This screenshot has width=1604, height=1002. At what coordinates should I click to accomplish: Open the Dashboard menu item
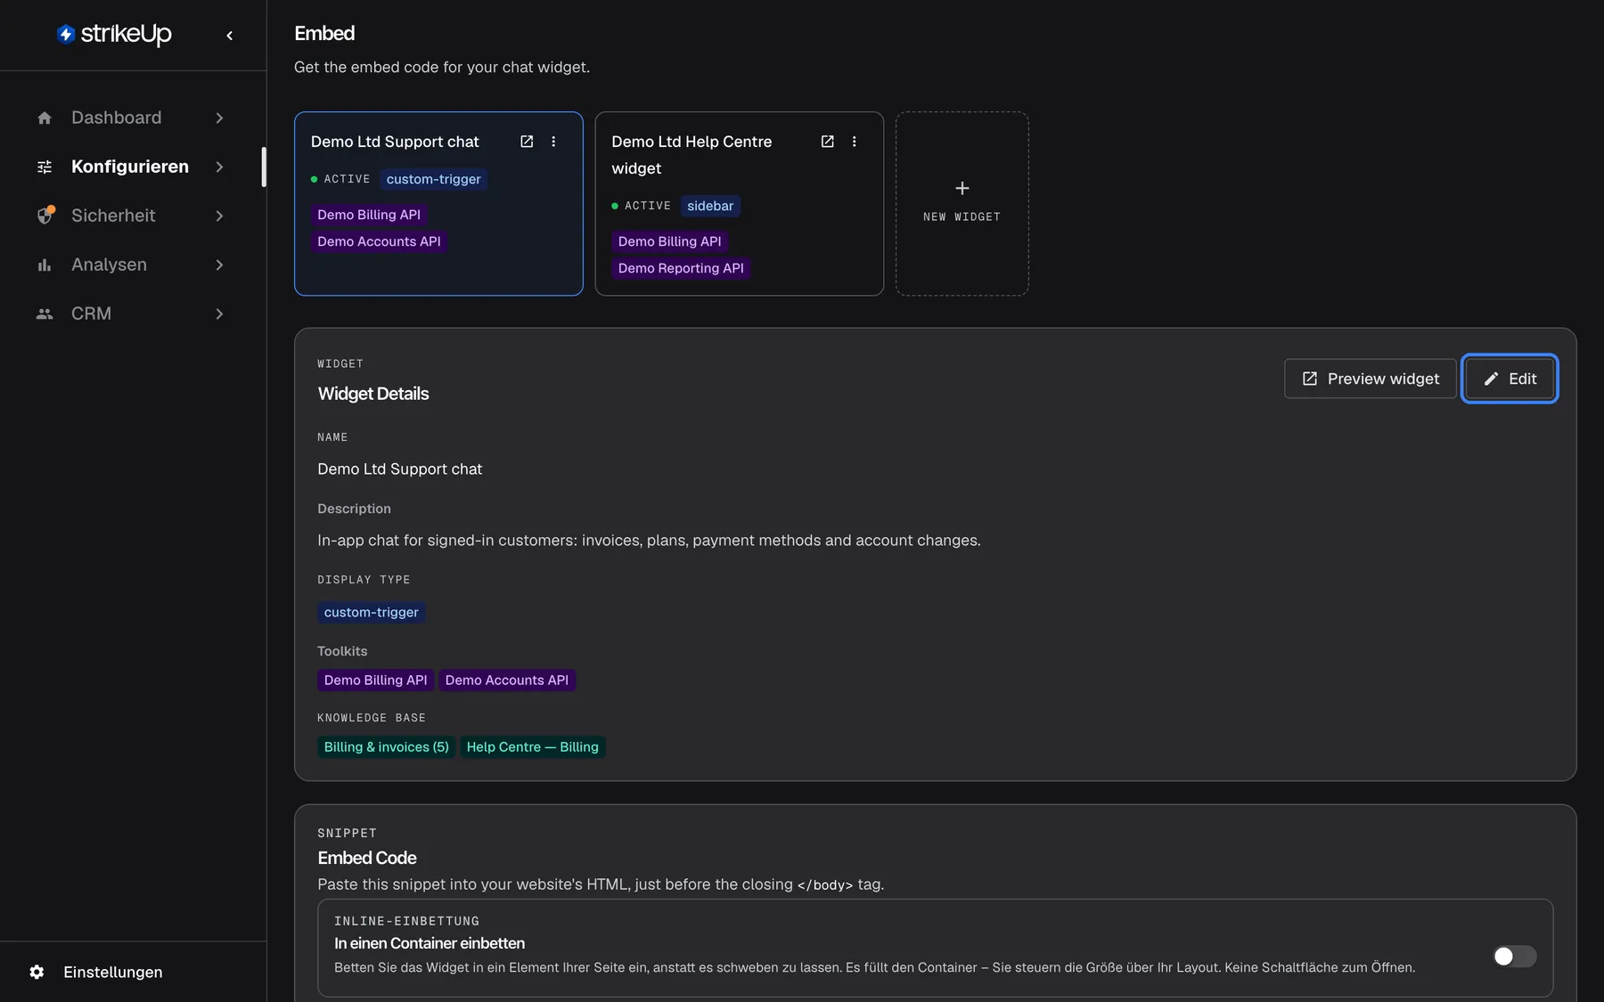(132, 118)
